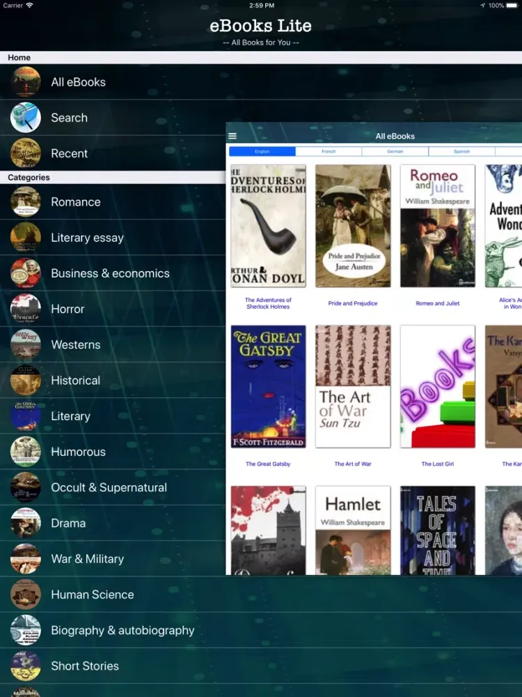Tap the Westerns category icon

pyautogui.click(x=26, y=344)
